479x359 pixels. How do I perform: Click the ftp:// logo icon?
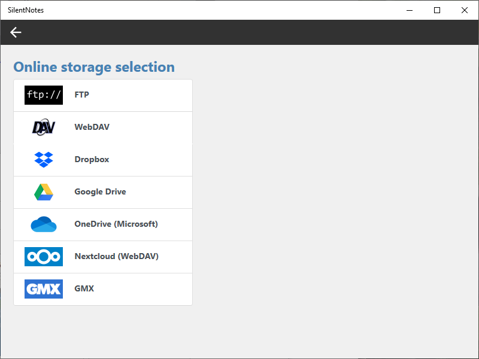point(44,95)
